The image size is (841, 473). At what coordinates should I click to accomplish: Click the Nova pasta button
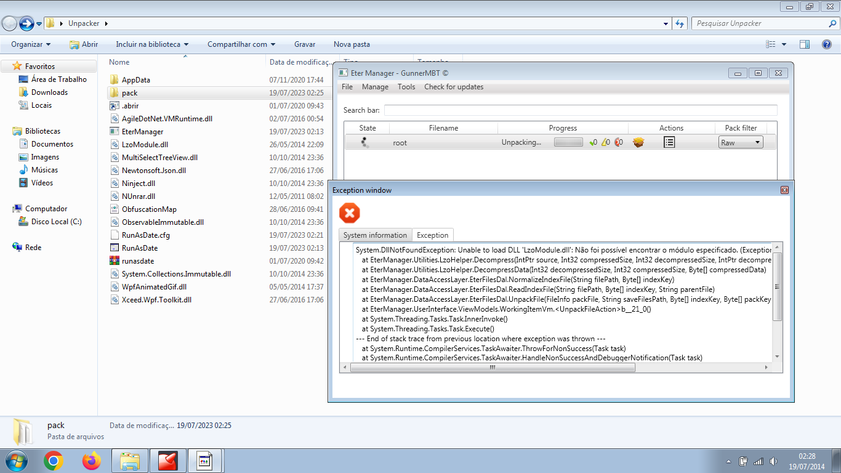[352, 44]
